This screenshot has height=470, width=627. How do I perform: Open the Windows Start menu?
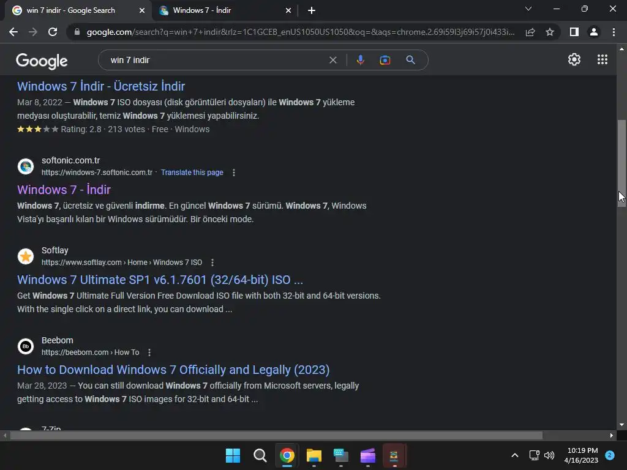[233, 455]
